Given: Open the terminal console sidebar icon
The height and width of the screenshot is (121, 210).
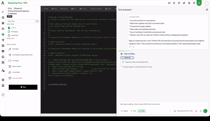Looking at the screenshot, I should click(3, 57).
